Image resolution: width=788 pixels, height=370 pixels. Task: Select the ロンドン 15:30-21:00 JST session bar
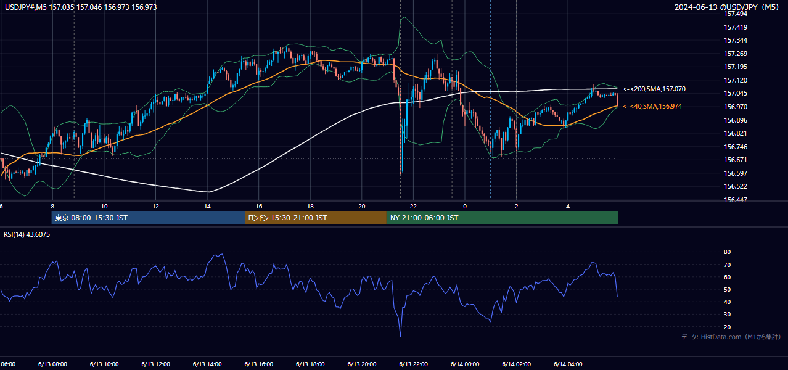[x=316, y=218]
